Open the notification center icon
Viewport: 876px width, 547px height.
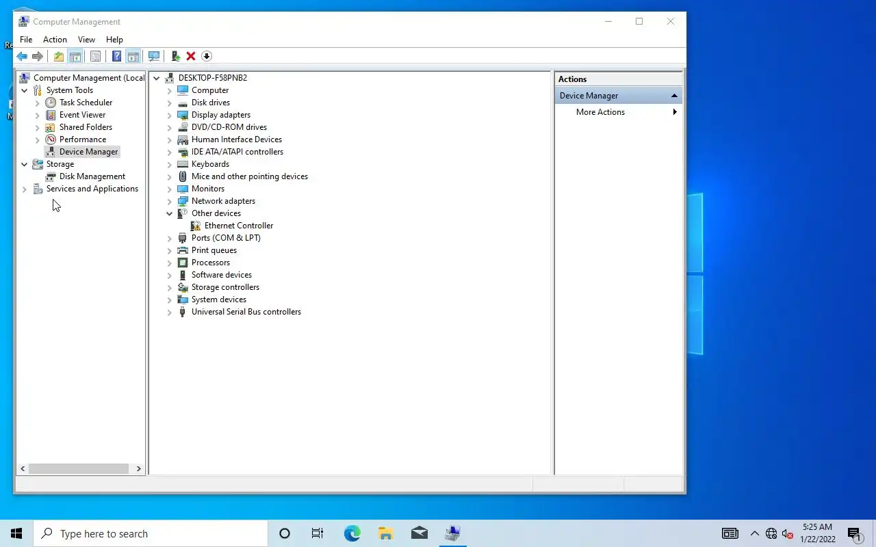click(x=854, y=533)
